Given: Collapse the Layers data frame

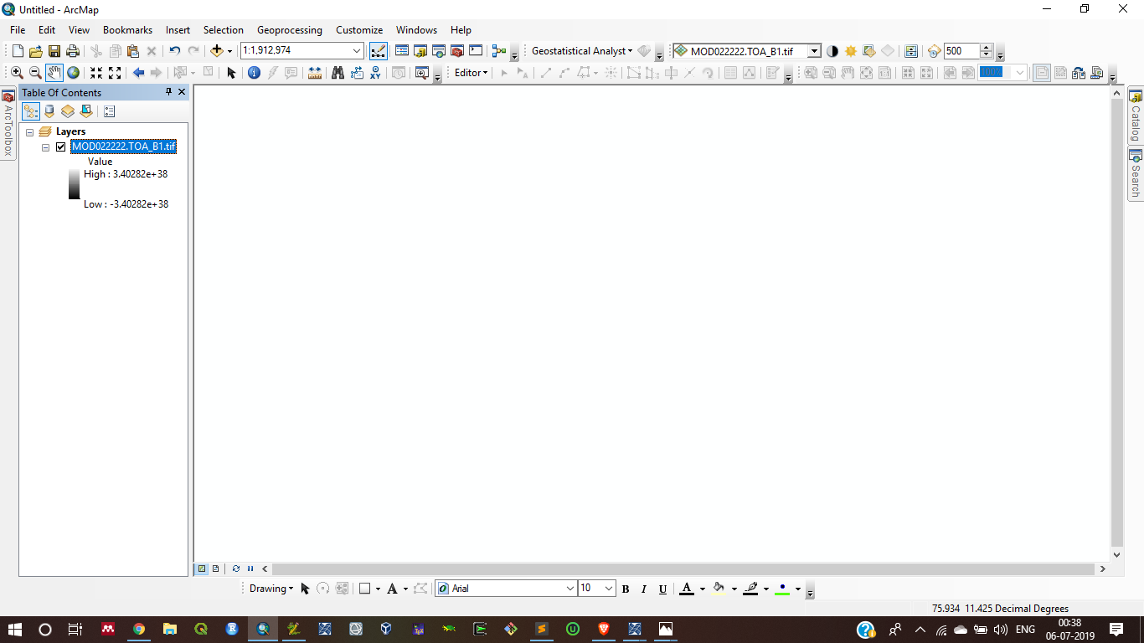Looking at the screenshot, I should tap(29, 132).
